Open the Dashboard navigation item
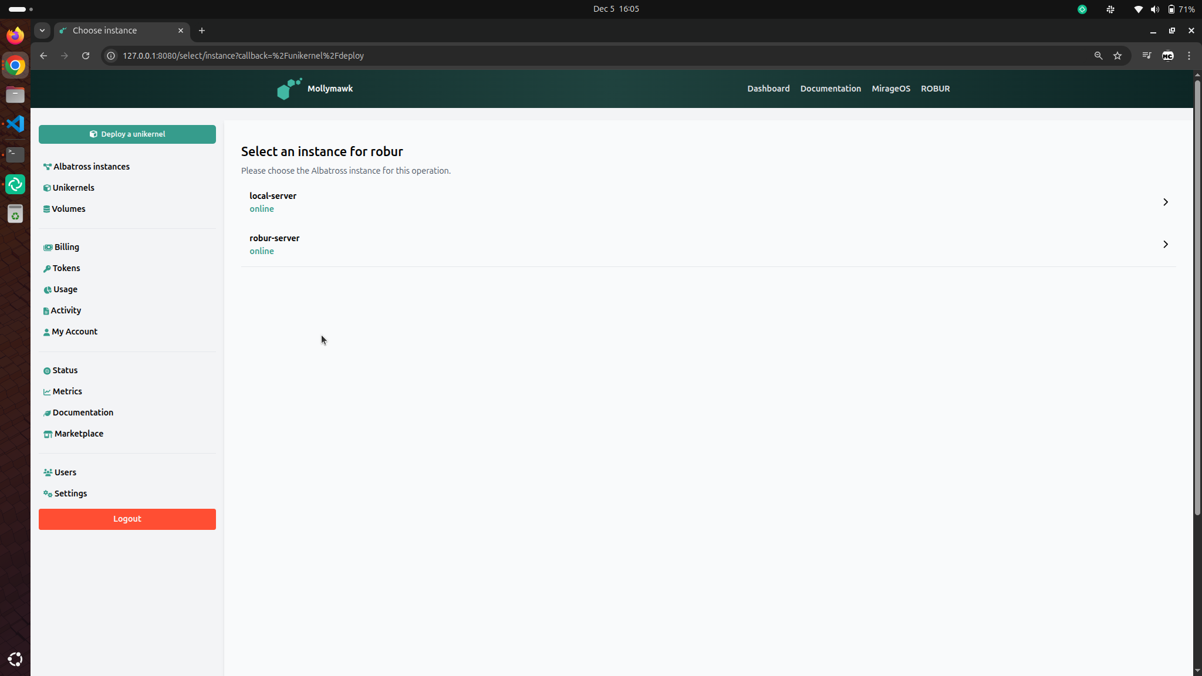The height and width of the screenshot is (676, 1202). click(x=768, y=89)
